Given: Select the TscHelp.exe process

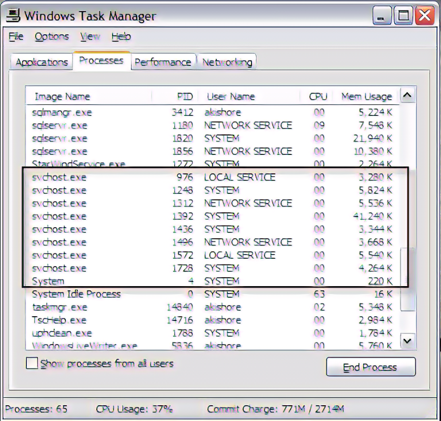Looking at the screenshot, I should 212,320.
